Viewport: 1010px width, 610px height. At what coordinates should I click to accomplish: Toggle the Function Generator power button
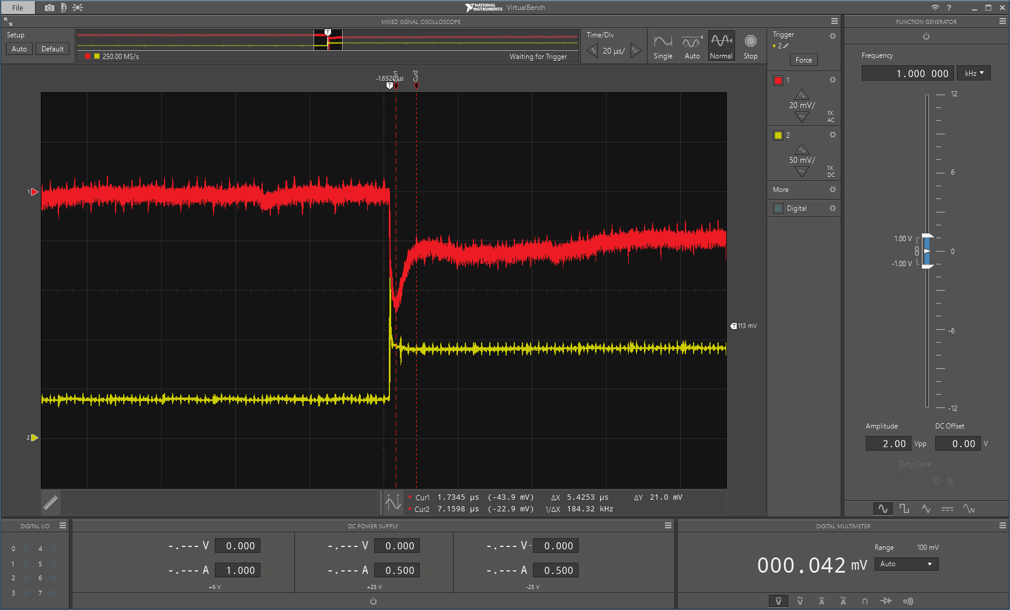(926, 36)
